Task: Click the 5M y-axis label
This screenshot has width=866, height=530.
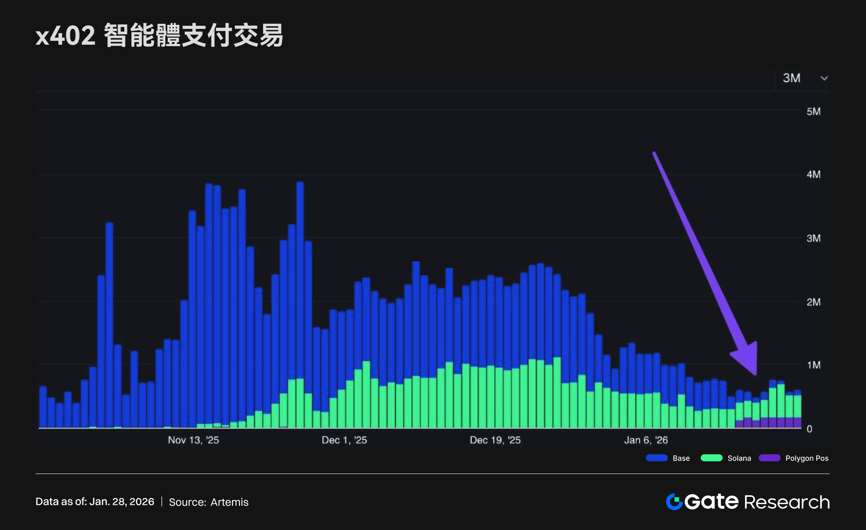Action: click(x=813, y=112)
